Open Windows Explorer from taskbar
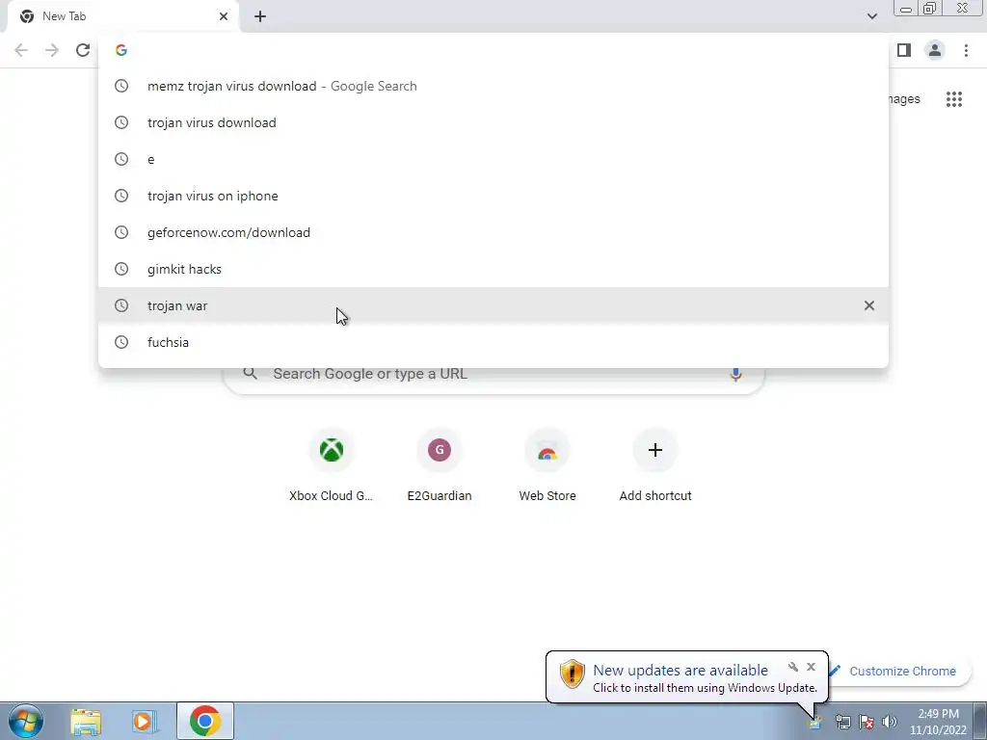 pyautogui.click(x=86, y=721)
